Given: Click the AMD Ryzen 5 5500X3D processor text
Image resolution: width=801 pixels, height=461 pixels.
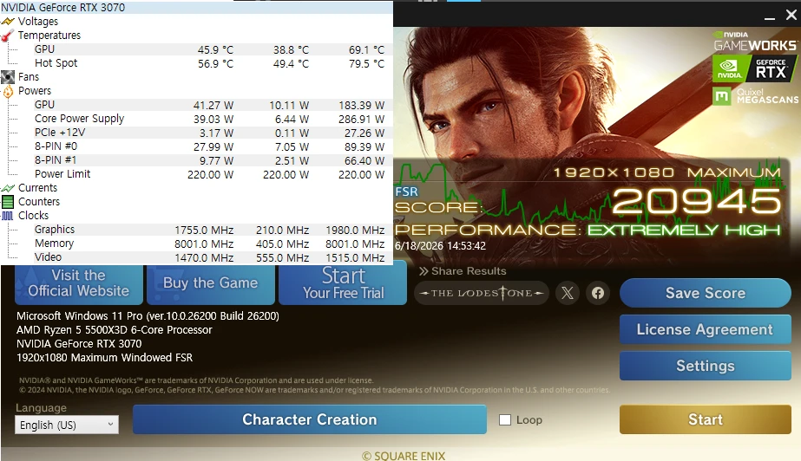Looking at the screenshot, I should pyautogui.click(x=114, y=330).
